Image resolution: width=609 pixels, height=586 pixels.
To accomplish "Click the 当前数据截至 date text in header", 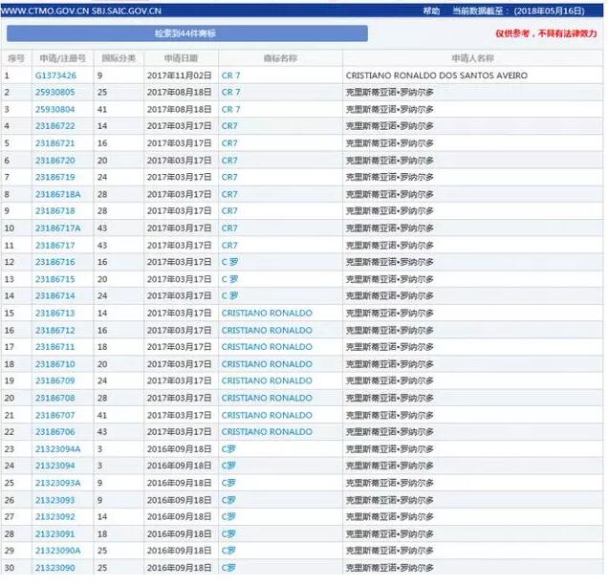I will (x=518, y=11).
